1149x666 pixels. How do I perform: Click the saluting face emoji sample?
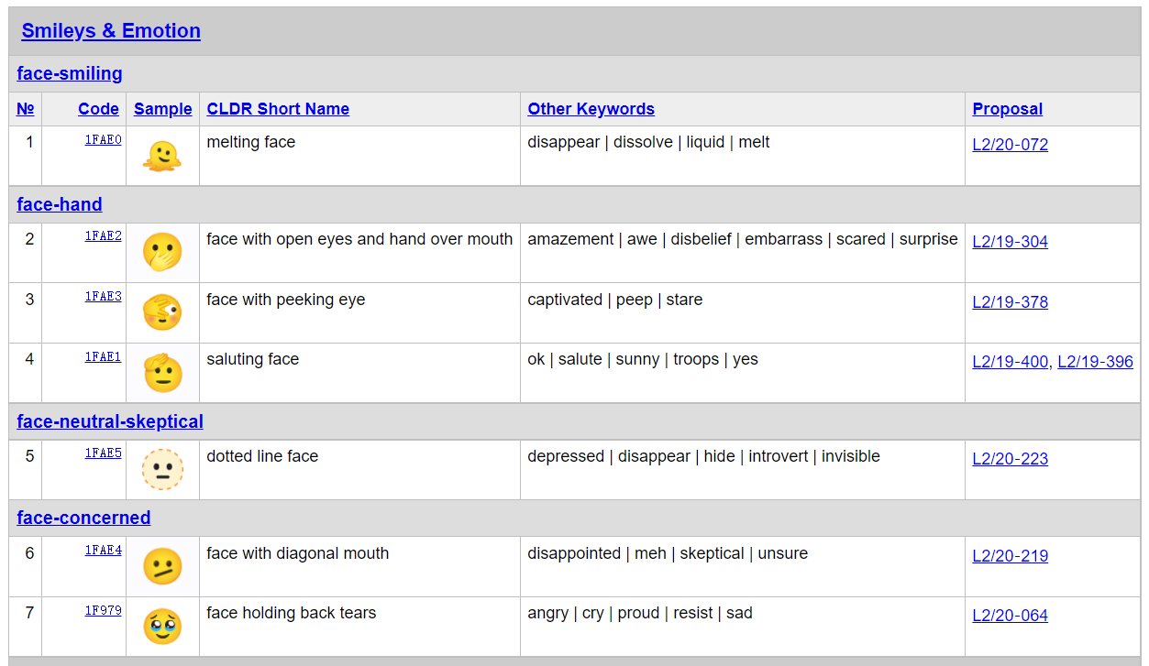[162, 373]
